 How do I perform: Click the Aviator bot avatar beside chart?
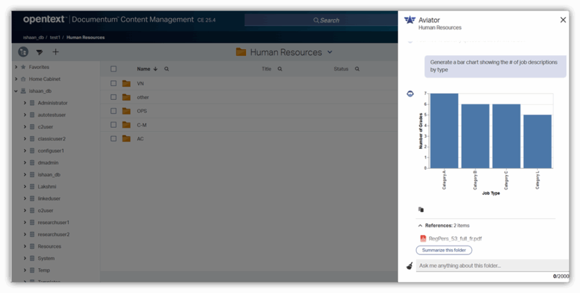coord(410,94)
